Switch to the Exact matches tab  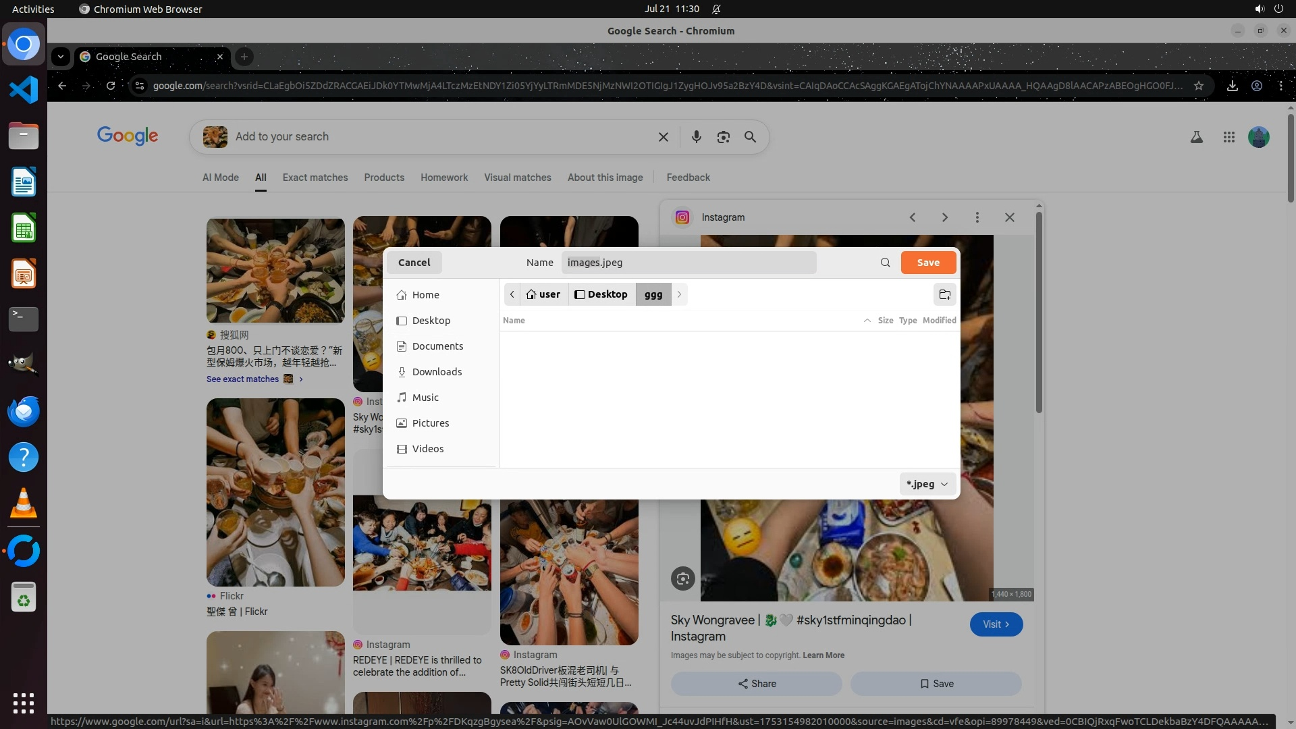tap(315, 178)
